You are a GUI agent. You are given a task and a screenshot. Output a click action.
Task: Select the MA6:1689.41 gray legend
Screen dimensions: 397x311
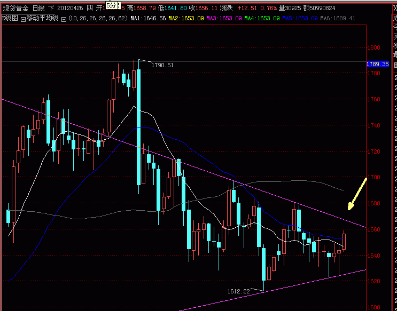(338, 19)
